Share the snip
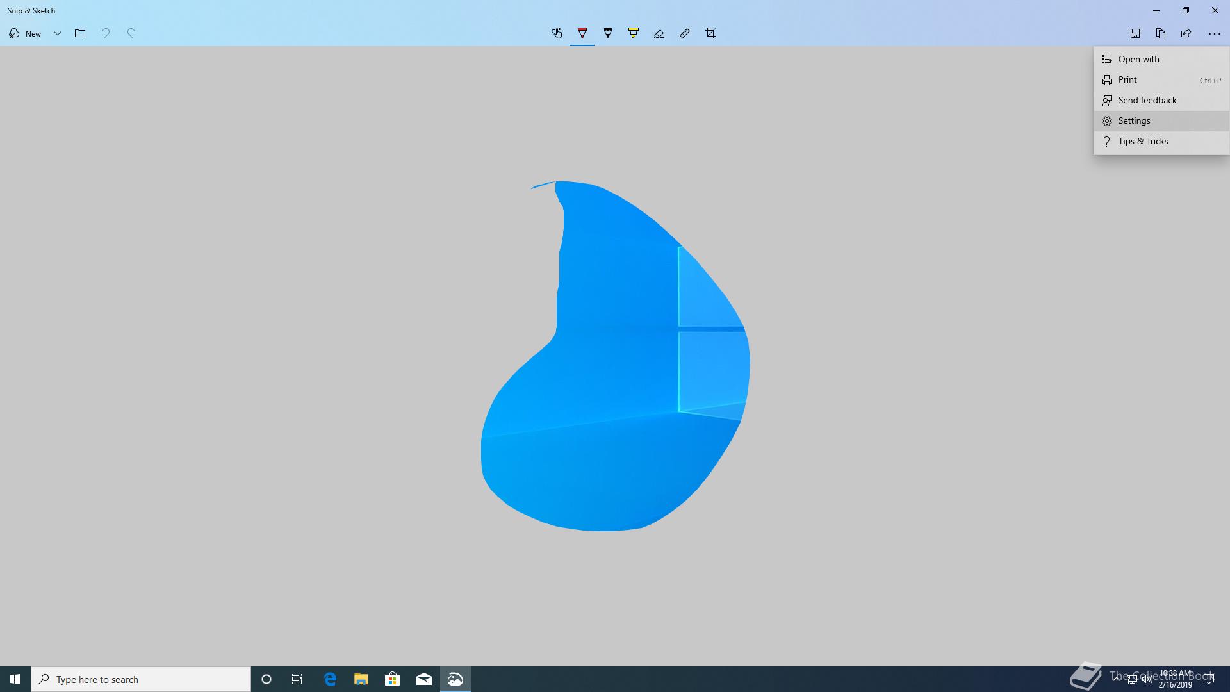Screen dimensions: 1230x692 click(x=1186, y=33)
